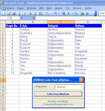Expand the AutoSum functions dropdown arrow
Screen dimensions: 105x111
pos(72,14)
